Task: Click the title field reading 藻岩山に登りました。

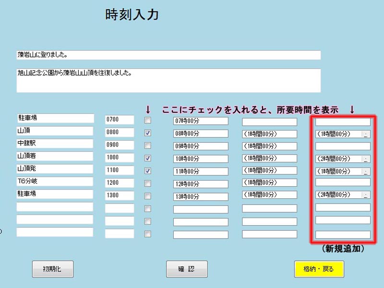Action: (168, 55)
